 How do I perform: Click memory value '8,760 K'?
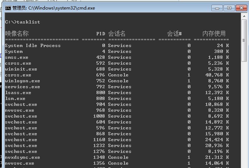point(218,81)
